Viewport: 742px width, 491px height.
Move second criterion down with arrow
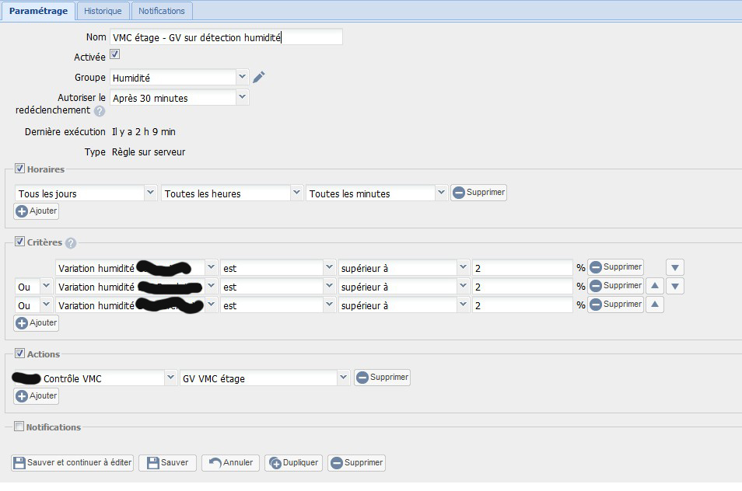pyautogui.click(x=675, y=287)
